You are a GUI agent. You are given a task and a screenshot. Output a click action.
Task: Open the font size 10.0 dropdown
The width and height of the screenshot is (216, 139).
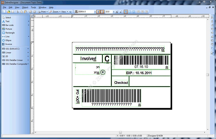tap(114, 12)
